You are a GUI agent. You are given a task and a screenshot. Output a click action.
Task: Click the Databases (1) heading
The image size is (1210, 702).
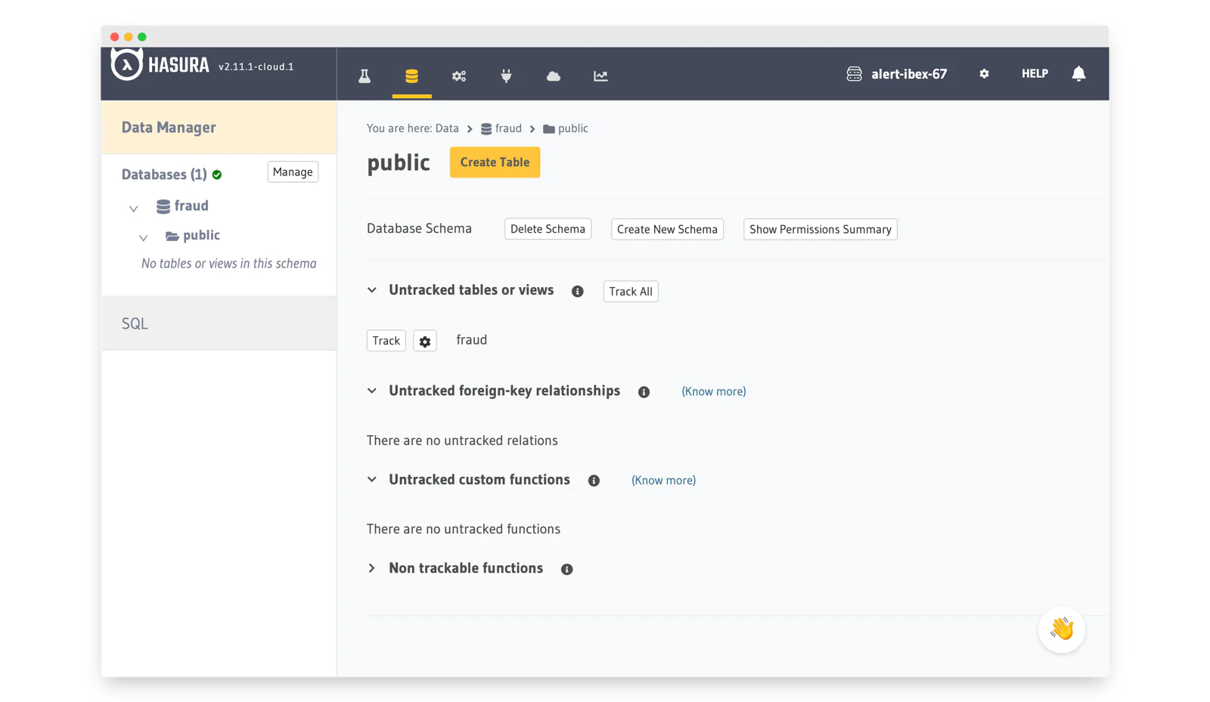(x=164, y=175)
